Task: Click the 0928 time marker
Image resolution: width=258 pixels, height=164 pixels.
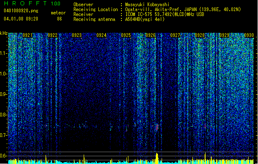Action: [x=200, y=35]
